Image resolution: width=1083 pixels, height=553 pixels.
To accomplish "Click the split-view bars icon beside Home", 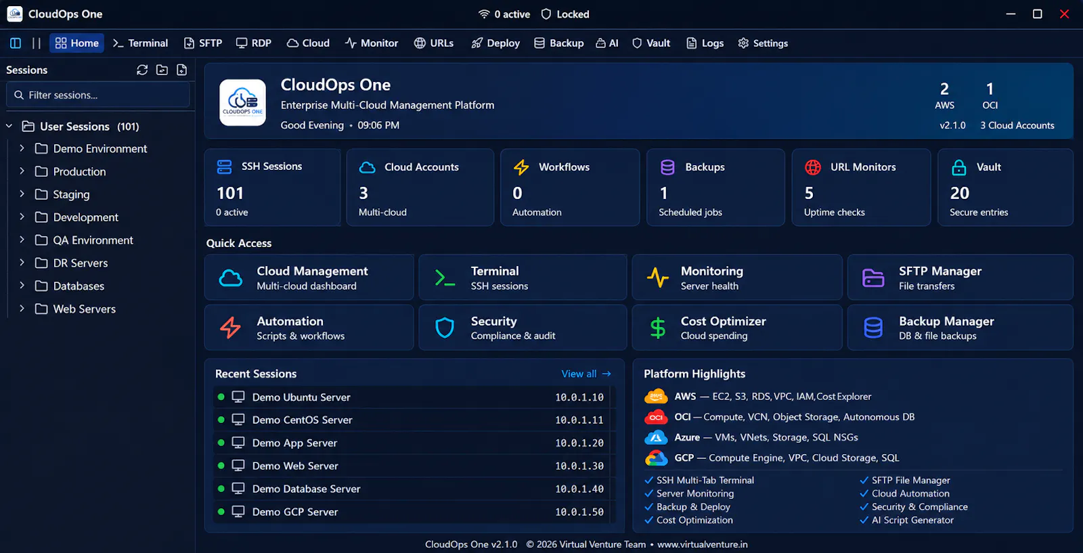I will point(37,43).
